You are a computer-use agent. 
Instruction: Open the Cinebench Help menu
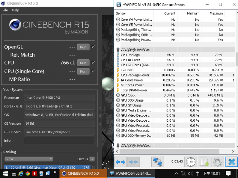coord(16,10)
